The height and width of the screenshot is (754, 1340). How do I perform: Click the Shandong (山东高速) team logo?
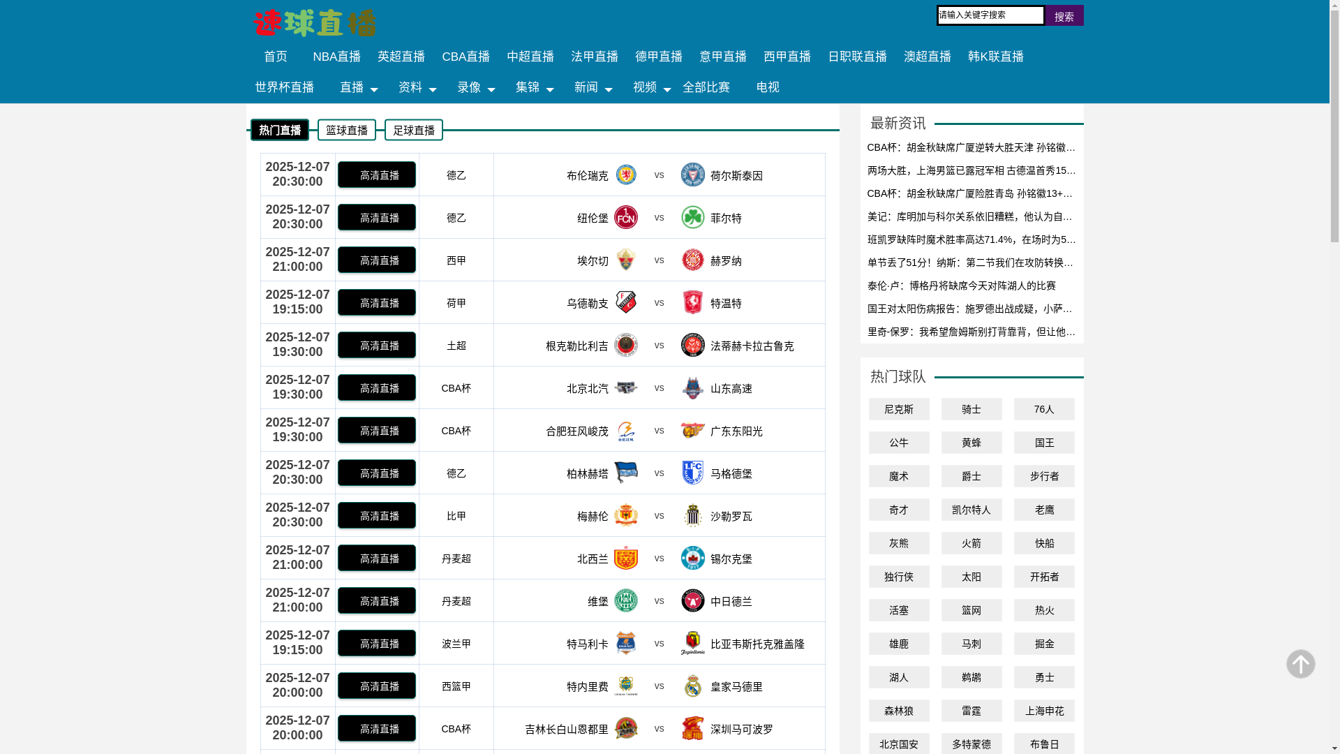click(692, 387)
